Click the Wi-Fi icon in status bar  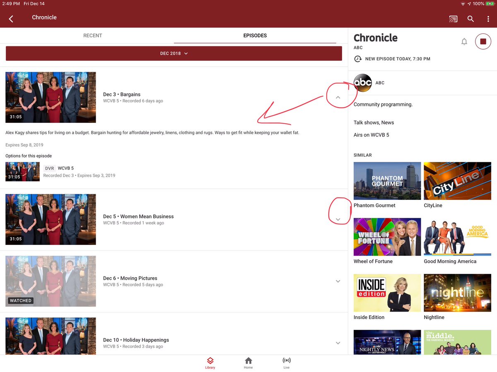(463, 4)
